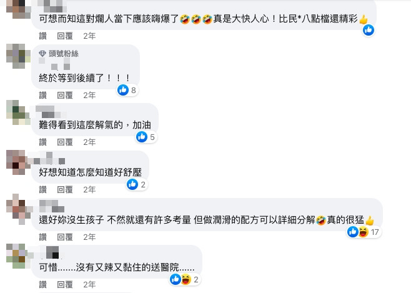Click the haha reaction on the 17-reactions comment
Image resolution: width=411 pixels, height=293 pixels.
(x=364, y=232)
